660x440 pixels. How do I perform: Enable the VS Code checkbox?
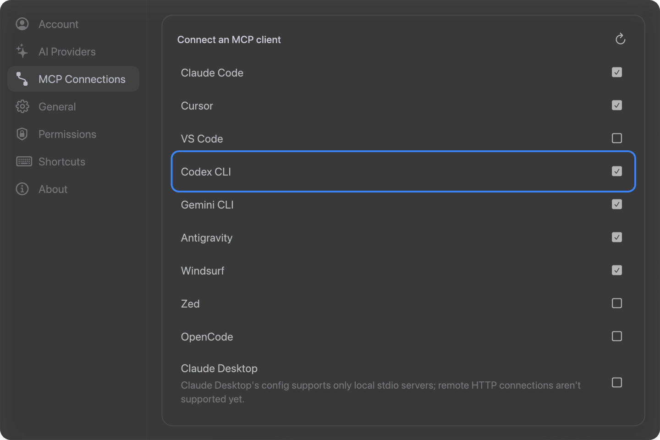pyautogui.click(x=617, y=138)
